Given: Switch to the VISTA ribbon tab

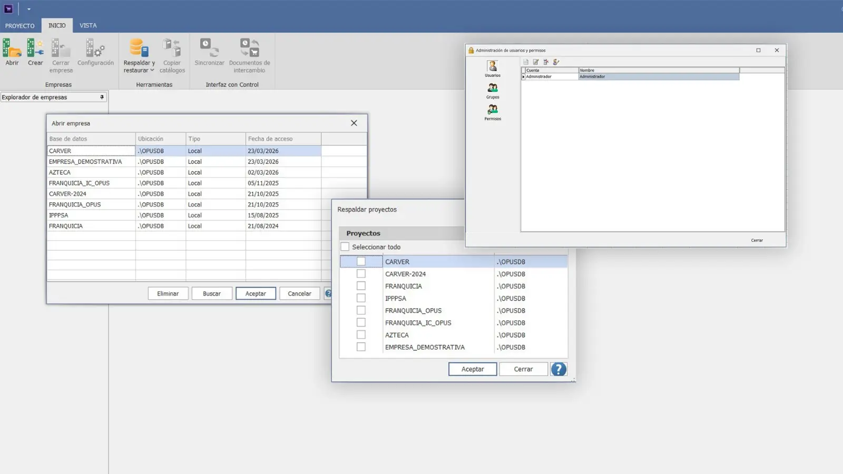Looking at the screenshot, I should [88, 25].
